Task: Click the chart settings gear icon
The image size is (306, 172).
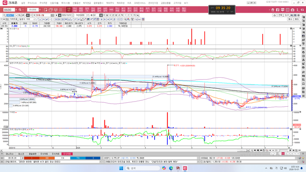Action: click(298, 15)
